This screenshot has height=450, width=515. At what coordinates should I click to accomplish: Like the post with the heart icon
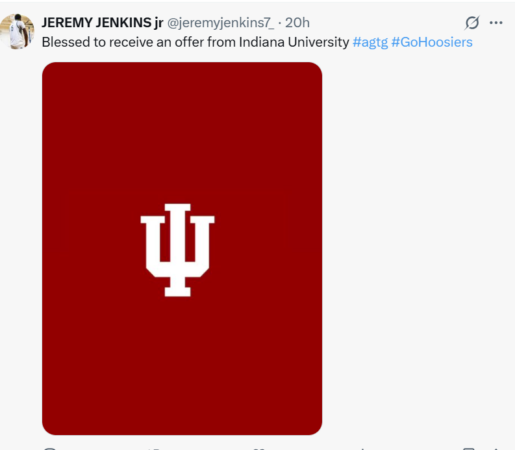click(x=258, y=448)
